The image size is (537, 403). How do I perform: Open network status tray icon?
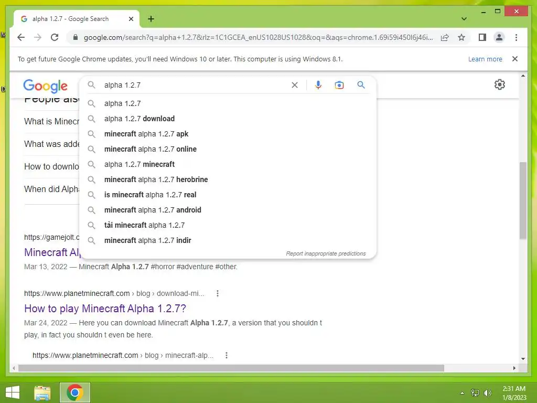pyautogui.click(x=475, y=393)
